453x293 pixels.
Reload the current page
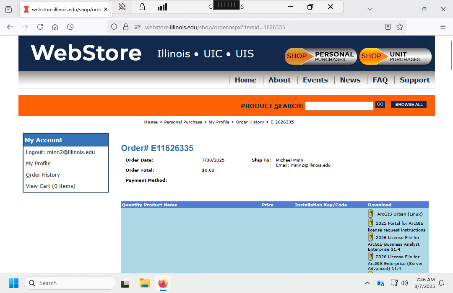tap(40, 27)
